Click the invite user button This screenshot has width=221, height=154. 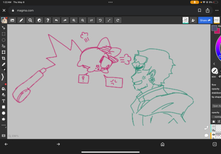tap(193, 20)
